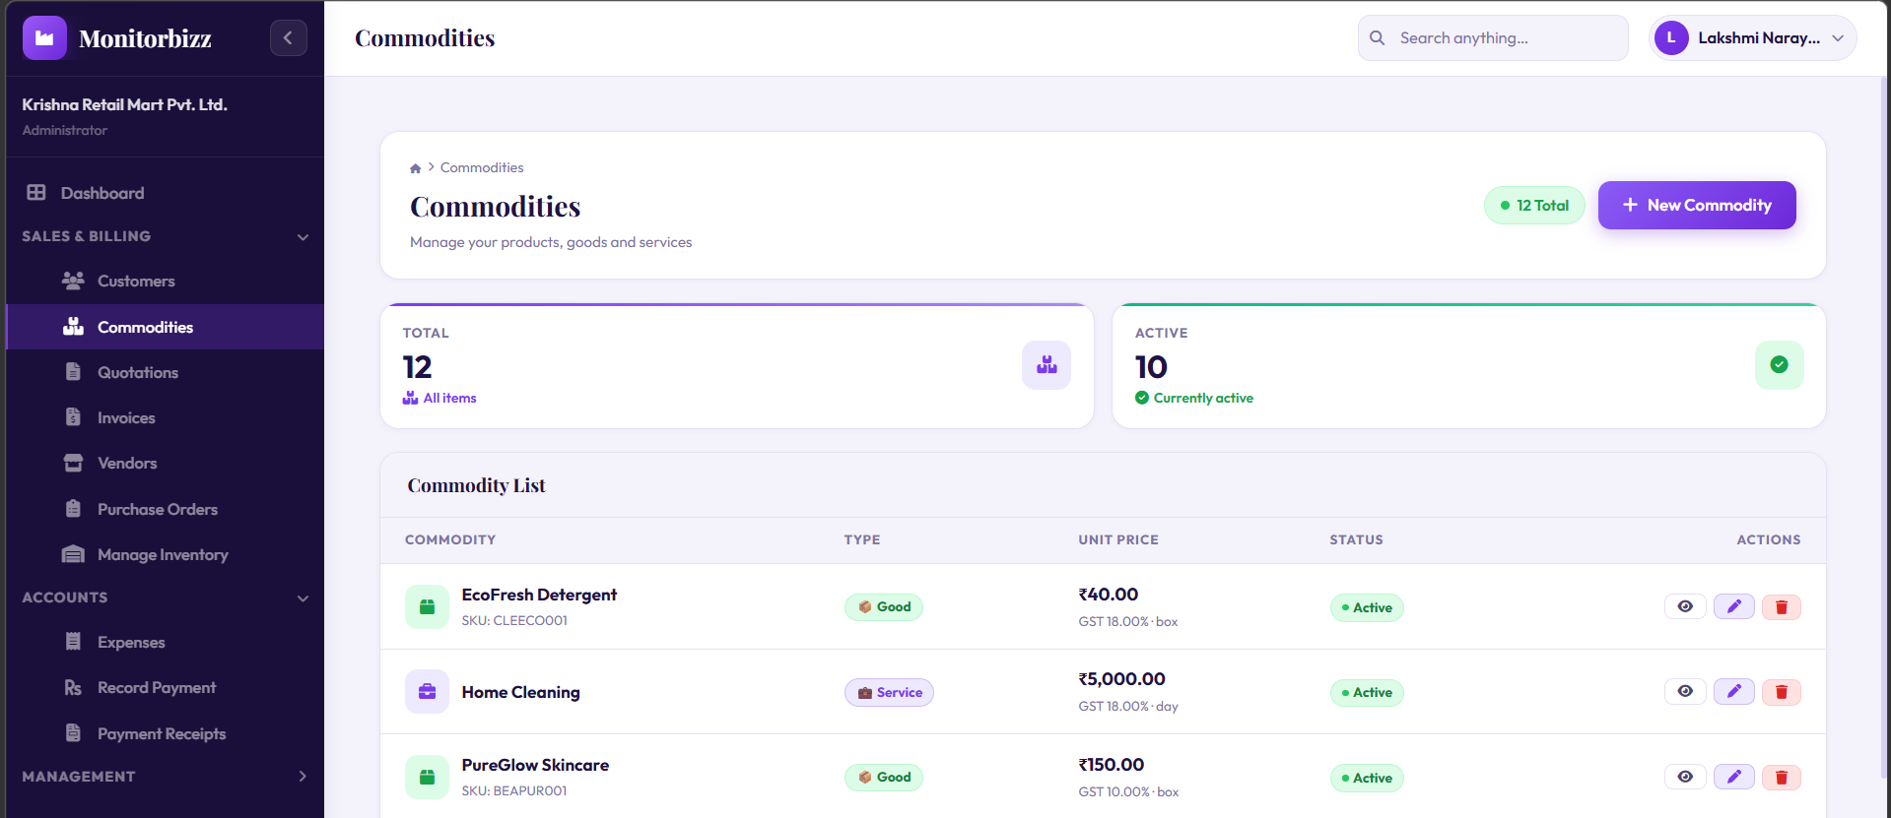The width and height of the screenshot is (1891, 818).
Task: Collapse the Sales & Billing section
Action: 303,237
